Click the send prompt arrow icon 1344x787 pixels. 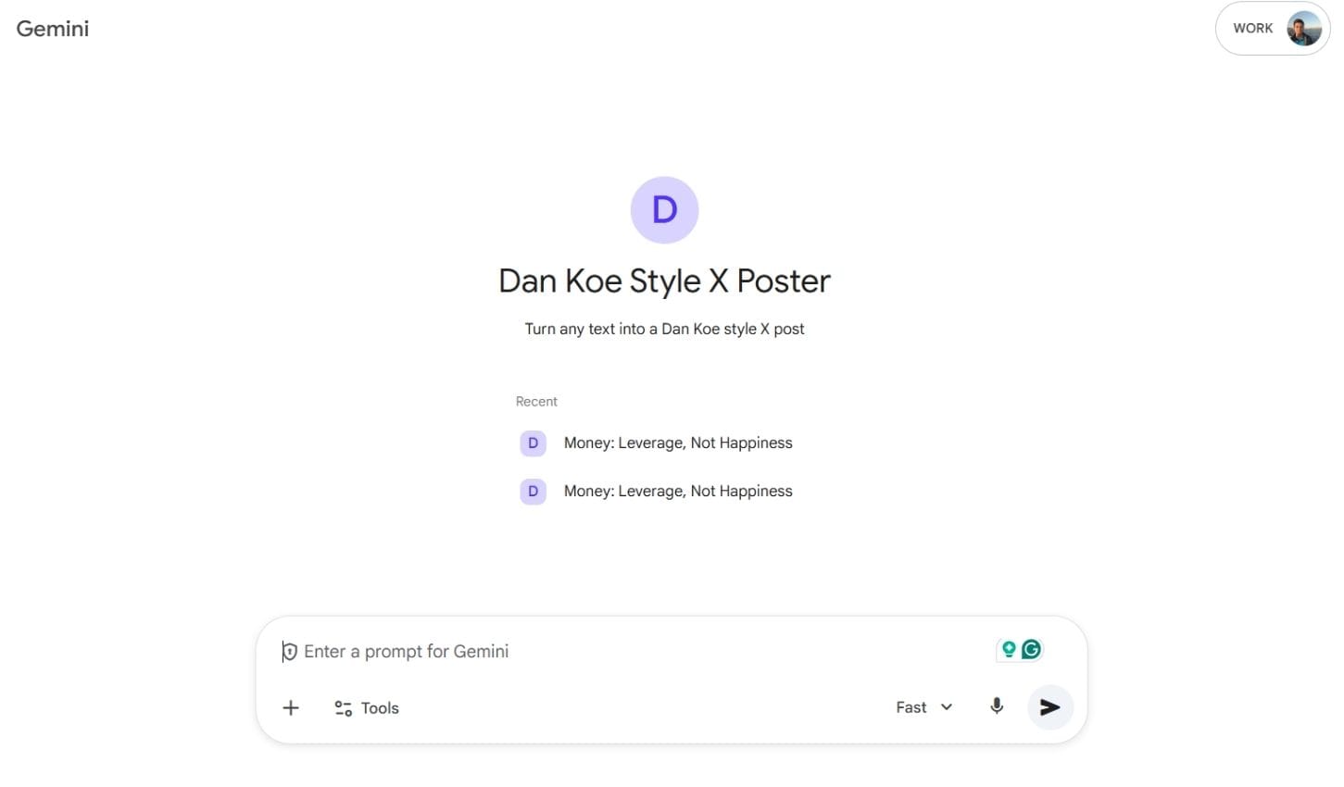click(1049, 706)
